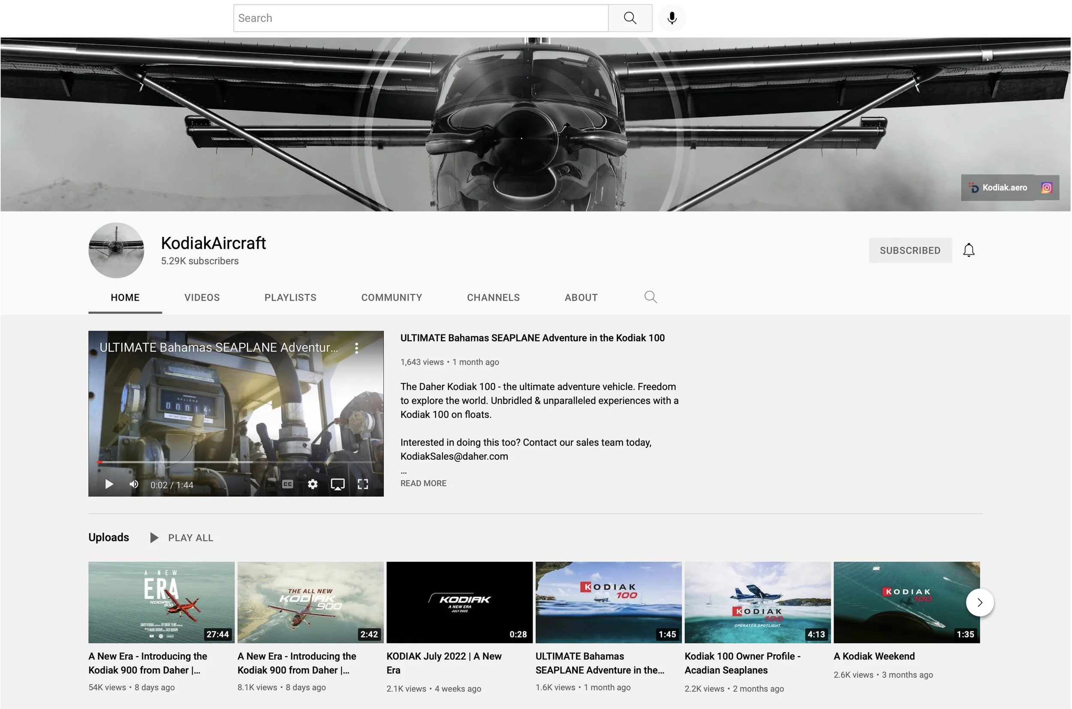Click the KodiakAircraft channel name

213,243
